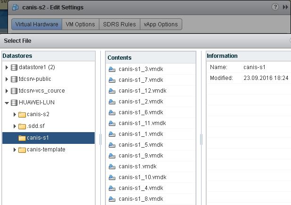Open the SDRS Rules tab
This screenshot has height=205, width=291.
[119, 24]
